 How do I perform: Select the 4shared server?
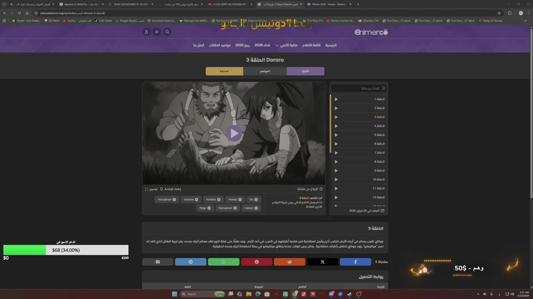pyautogui.click(x=191, y=199)
